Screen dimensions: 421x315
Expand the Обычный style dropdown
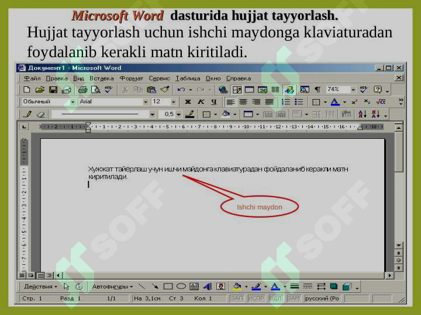tap(73, 101)
